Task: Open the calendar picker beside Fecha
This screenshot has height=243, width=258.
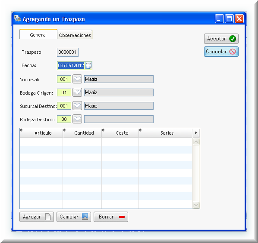Action: pos(88,65)
